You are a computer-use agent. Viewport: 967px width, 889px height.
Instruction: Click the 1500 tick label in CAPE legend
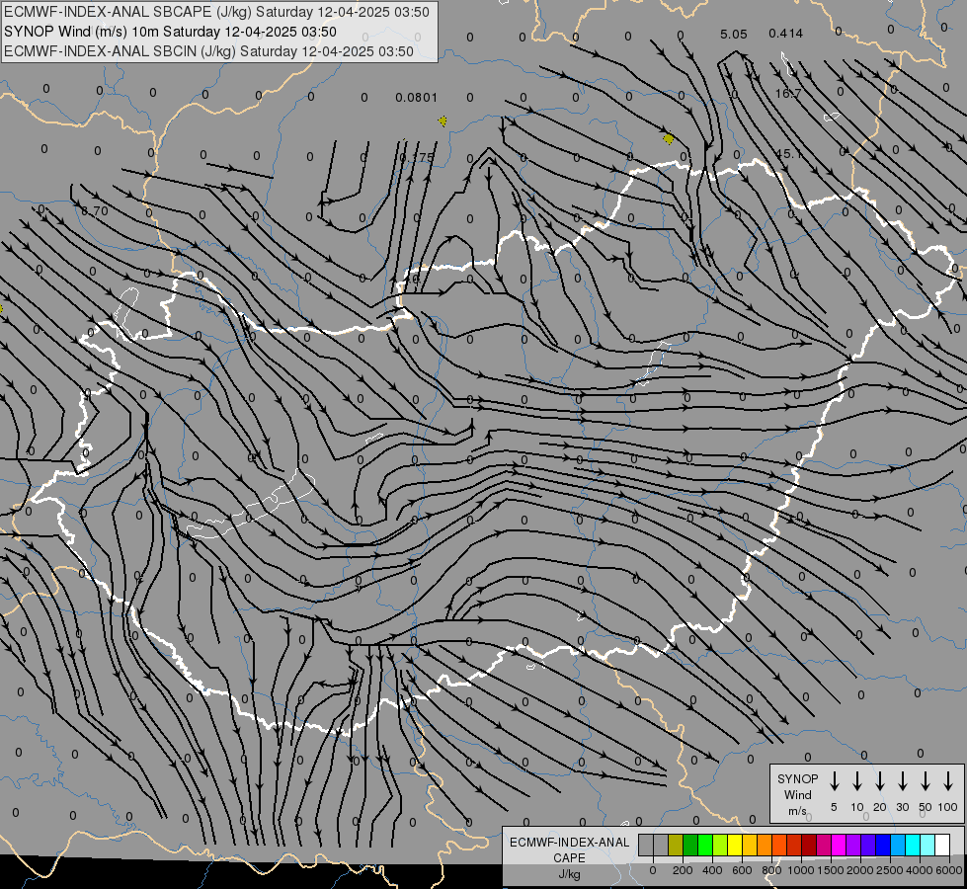[x=830, y=870]
